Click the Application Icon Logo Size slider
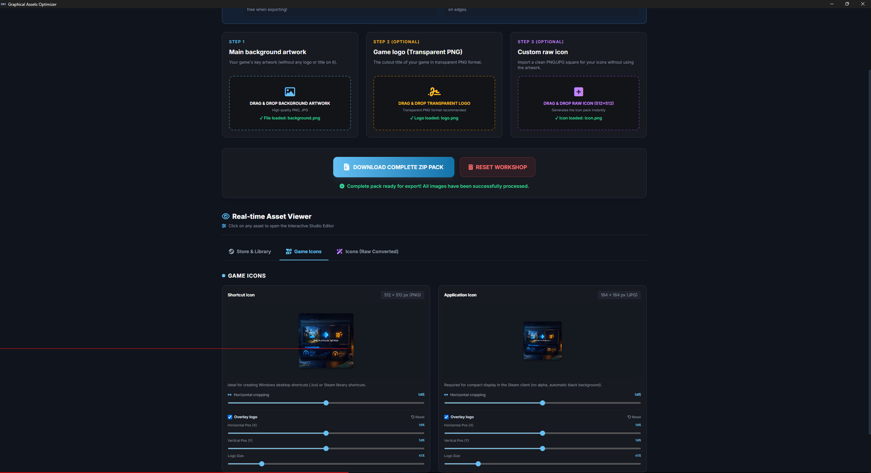The height and width of the screenshot is (473, 871). tap(542, 464)
